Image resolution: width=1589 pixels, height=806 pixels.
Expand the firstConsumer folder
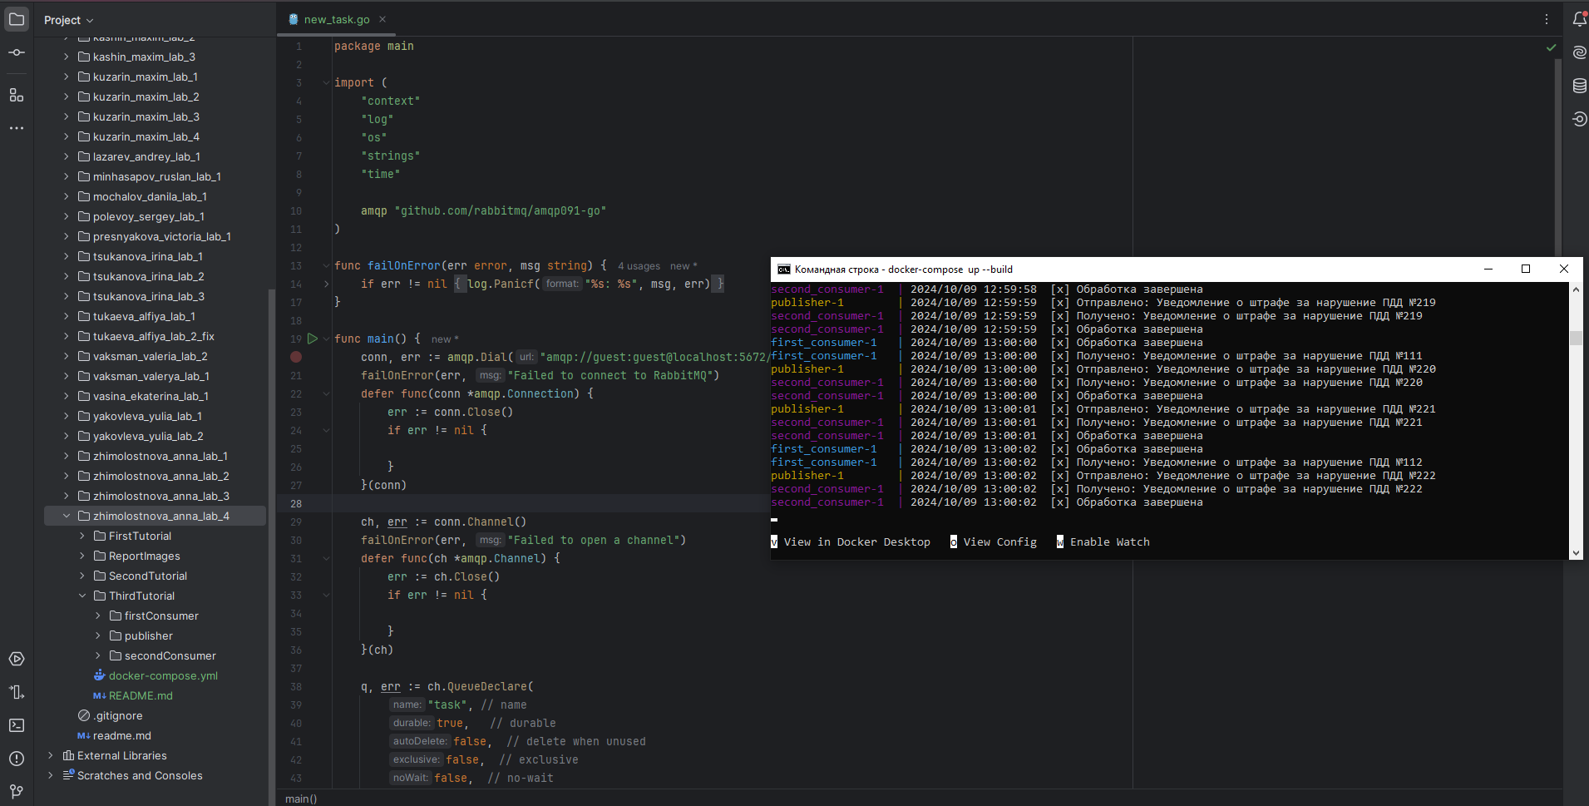click(98, 616)
